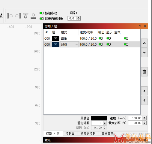
Task: Click the 最大功率 (%) value field
Action: tap(136, 123)
